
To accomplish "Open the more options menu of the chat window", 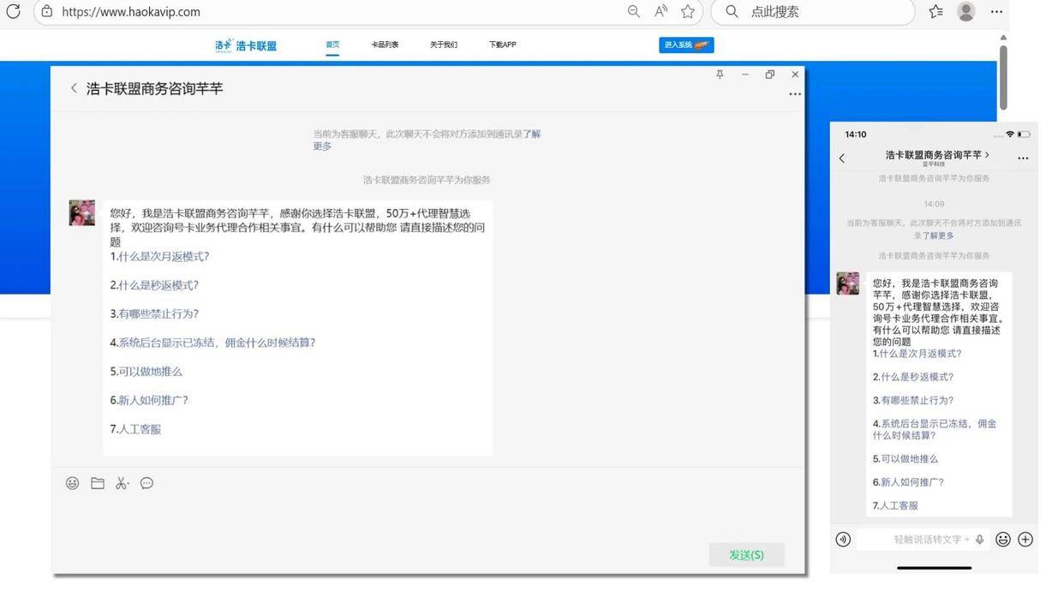I will click(794, 93).
